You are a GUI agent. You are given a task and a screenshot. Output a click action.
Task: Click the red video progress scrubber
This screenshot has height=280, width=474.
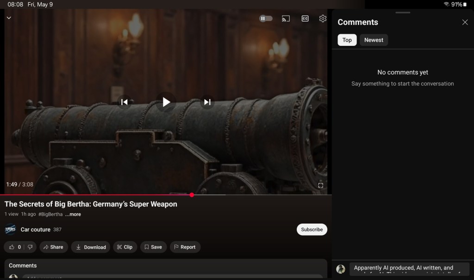(x=192, y=195)
